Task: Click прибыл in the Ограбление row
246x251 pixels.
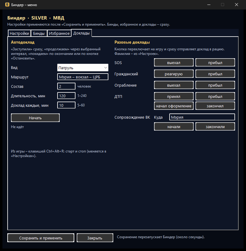Action: 215,85
